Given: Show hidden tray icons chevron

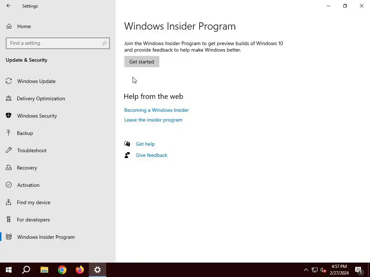Looking at the screenshot, I should (306, 270).
